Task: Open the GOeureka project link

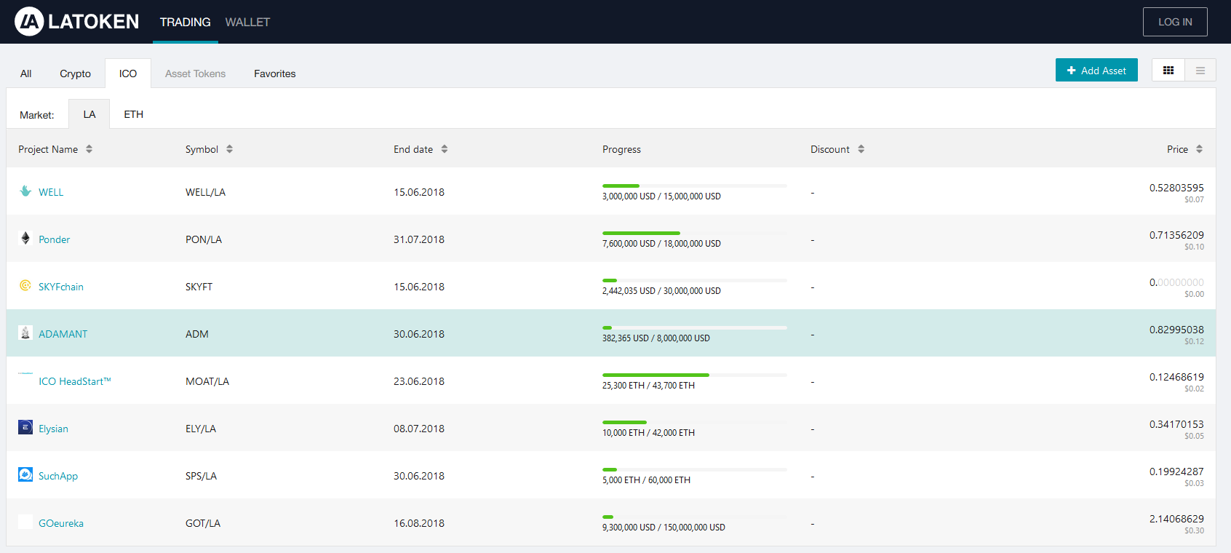Action: pos(61,523)
